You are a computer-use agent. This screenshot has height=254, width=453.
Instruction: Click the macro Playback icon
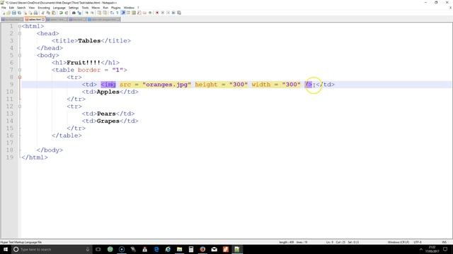[168, 13]
